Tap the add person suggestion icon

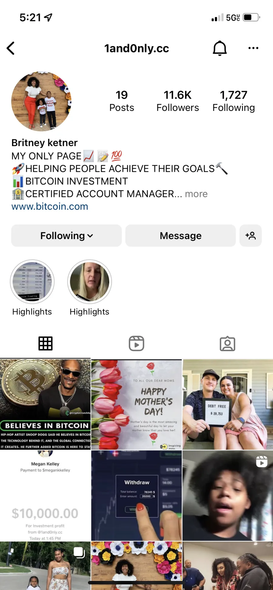coord(251,235)
